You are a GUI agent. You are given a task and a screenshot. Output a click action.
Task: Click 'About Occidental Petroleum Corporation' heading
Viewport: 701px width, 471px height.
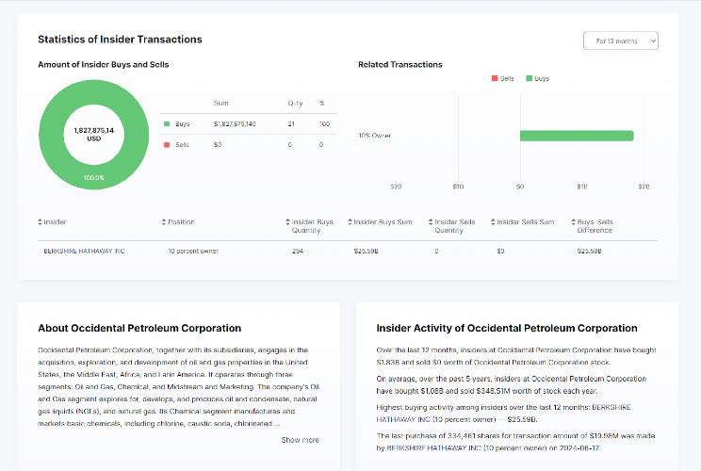(x=139, y=328)
